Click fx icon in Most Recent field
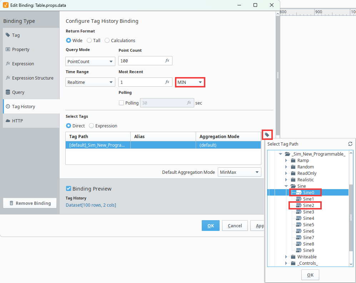This screenshot has height=283, width=356. 167,82
